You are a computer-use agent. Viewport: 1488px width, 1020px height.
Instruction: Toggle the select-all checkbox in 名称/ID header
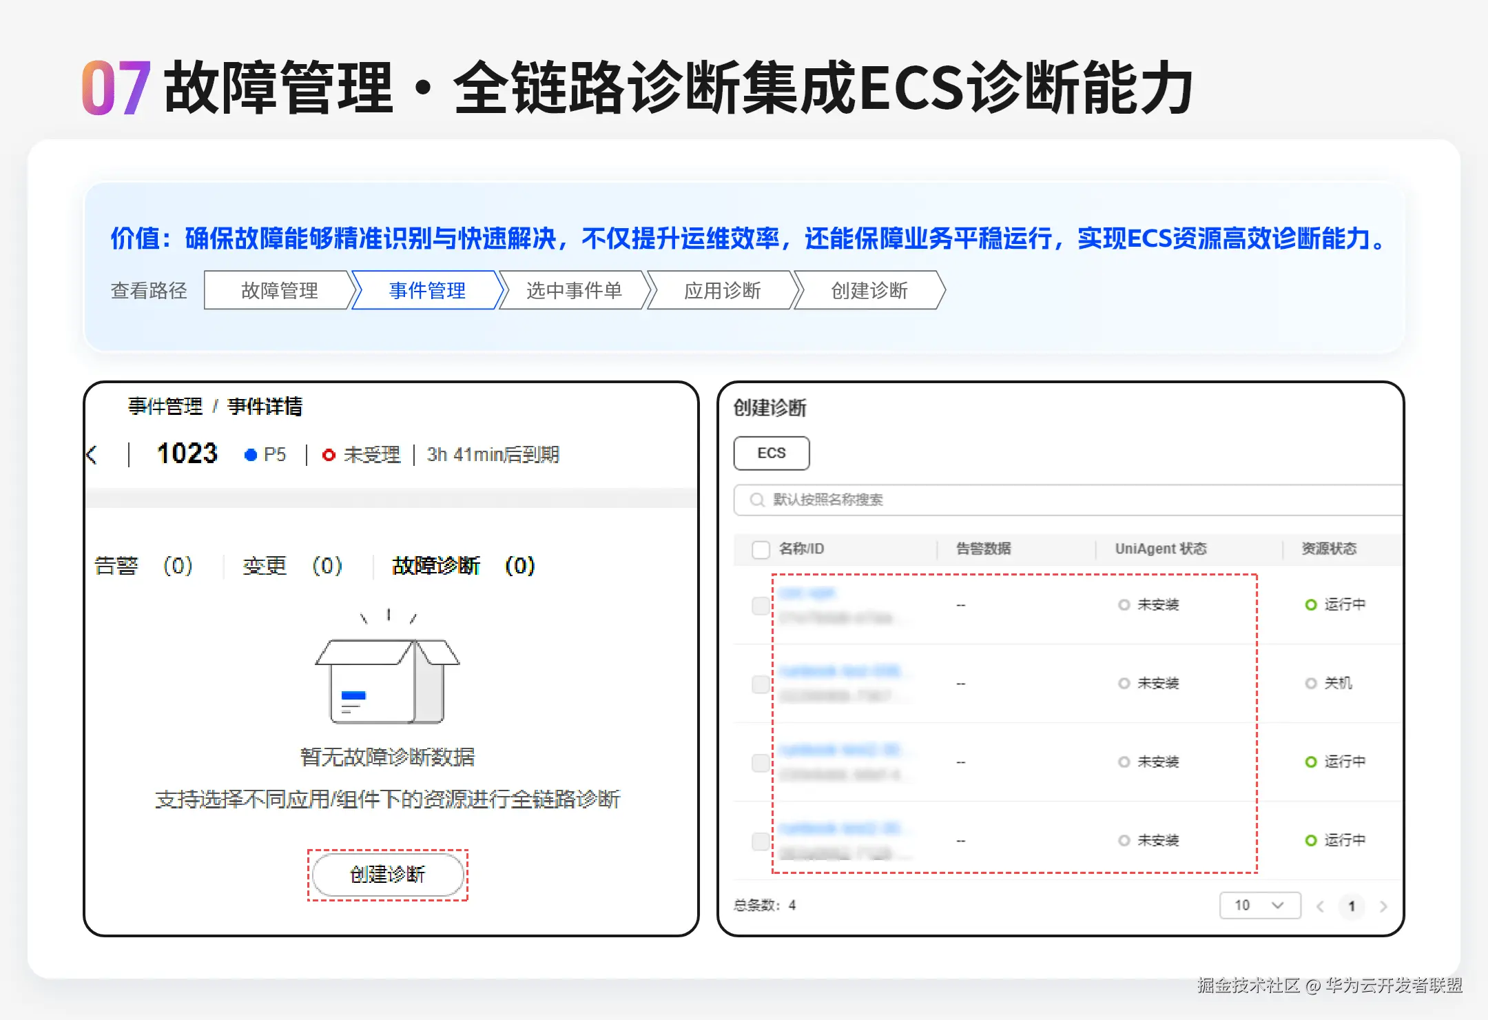click(761, 549)
